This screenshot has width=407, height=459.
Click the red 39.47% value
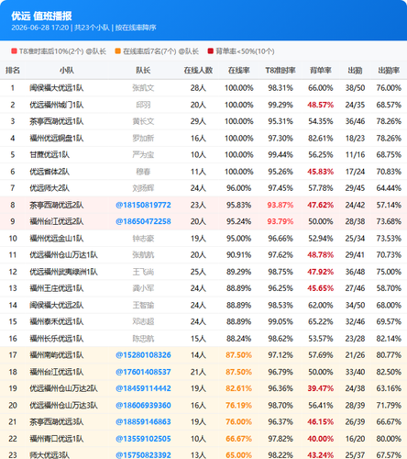321,388
